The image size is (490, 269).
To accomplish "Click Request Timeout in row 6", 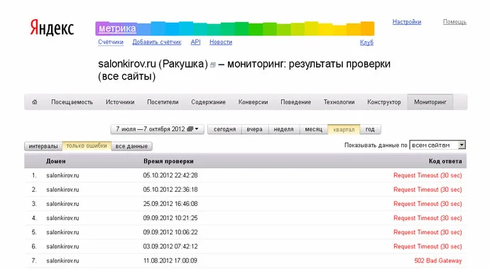I will click(428, 246).
